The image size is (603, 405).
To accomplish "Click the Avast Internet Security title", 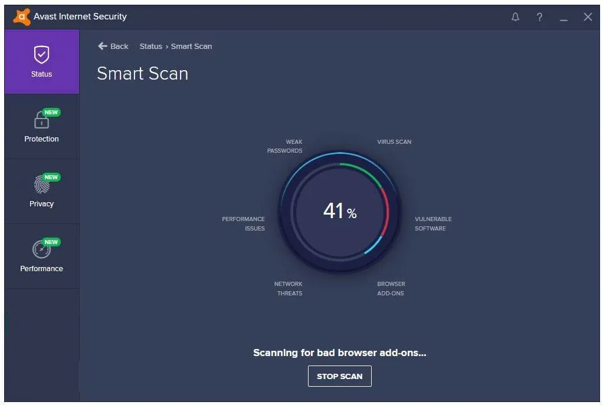I will point(80,17).
